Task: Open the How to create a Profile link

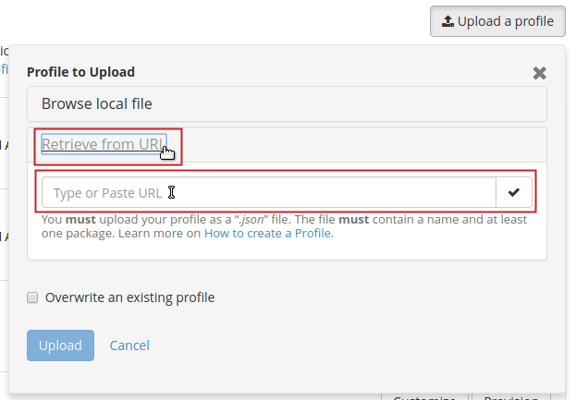Action: (x=267, y=234)
